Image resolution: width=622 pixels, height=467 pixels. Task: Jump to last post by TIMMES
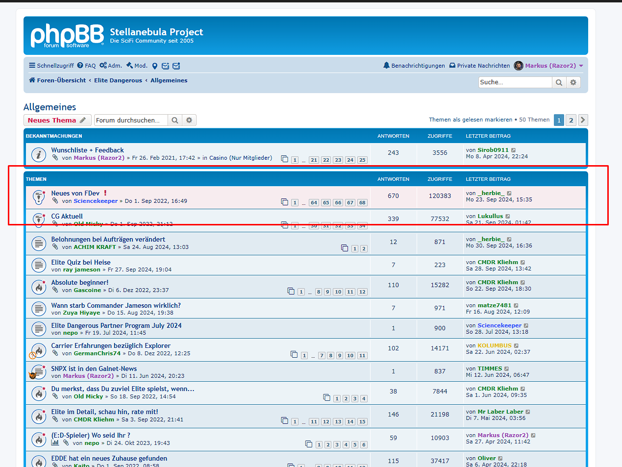[507, 369]
